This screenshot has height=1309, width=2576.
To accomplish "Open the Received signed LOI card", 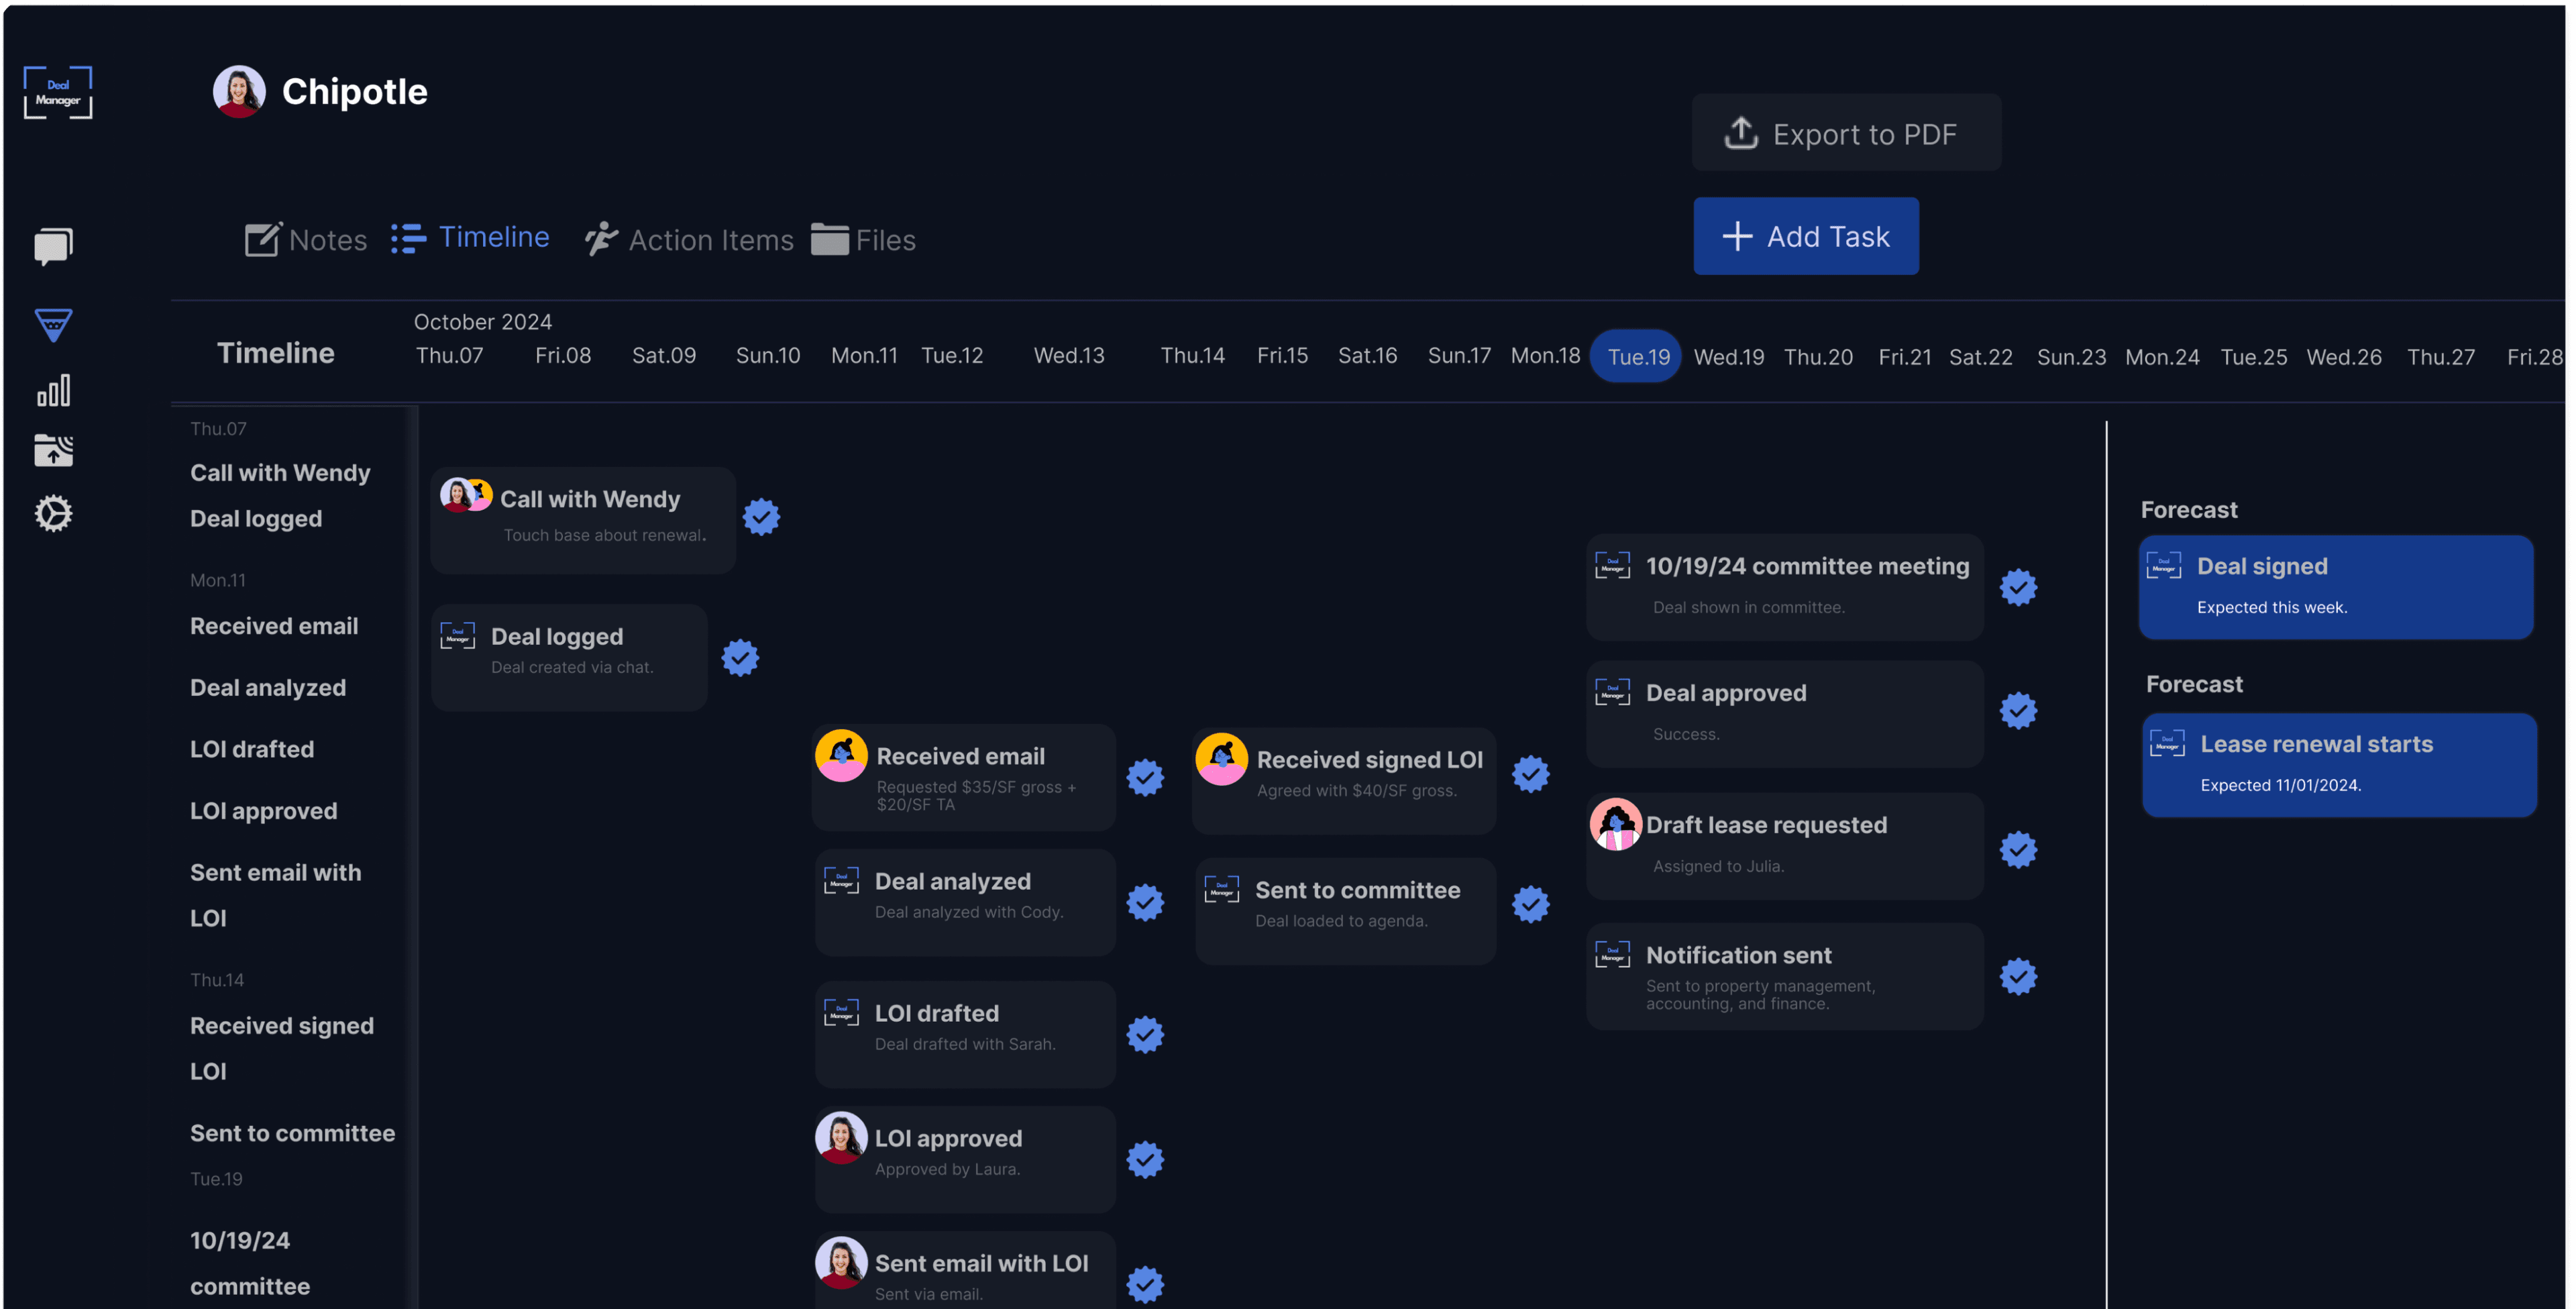I will coord(1344,781).
